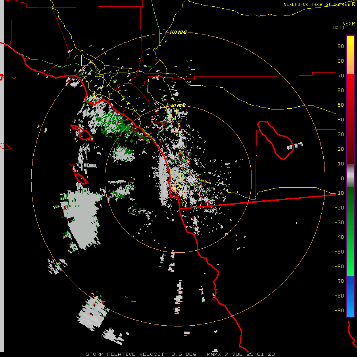Click the 50 NMI range ring label
Image resolution: width=357 pixels, height=357 pixels.
point(178,106)
